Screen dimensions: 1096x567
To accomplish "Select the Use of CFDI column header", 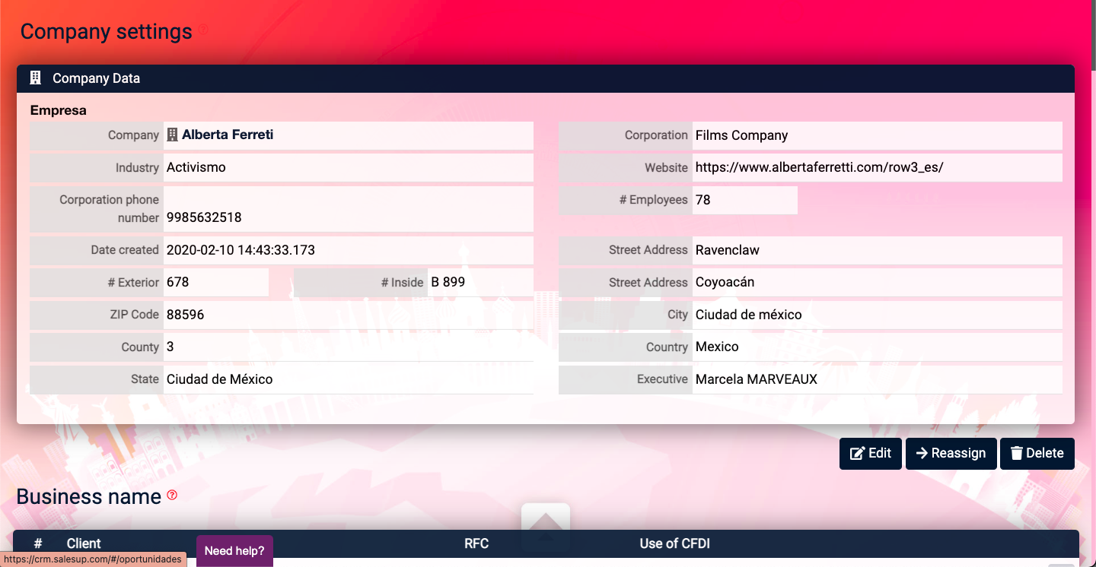I will (x=675, y=543).
